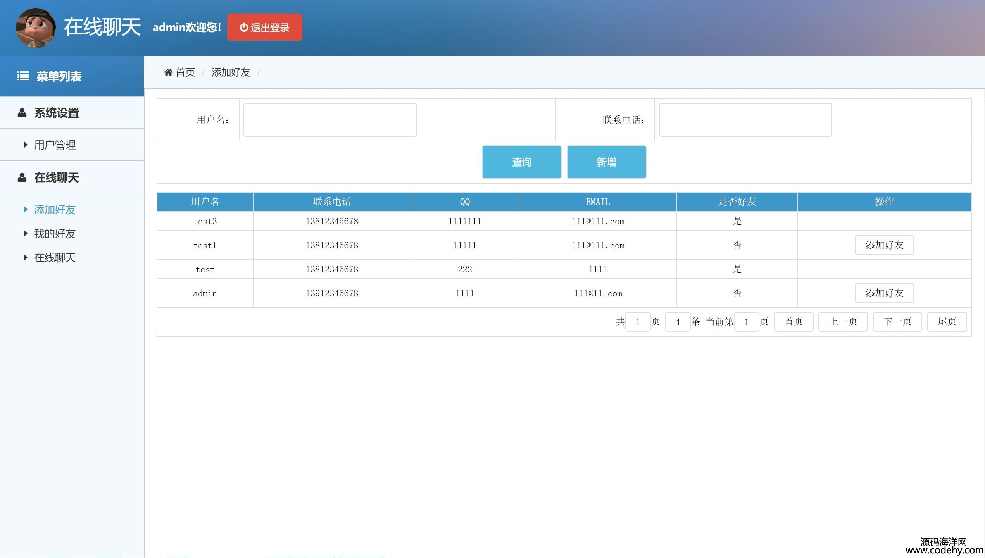Click the user icon beside 系统设置

22,113
